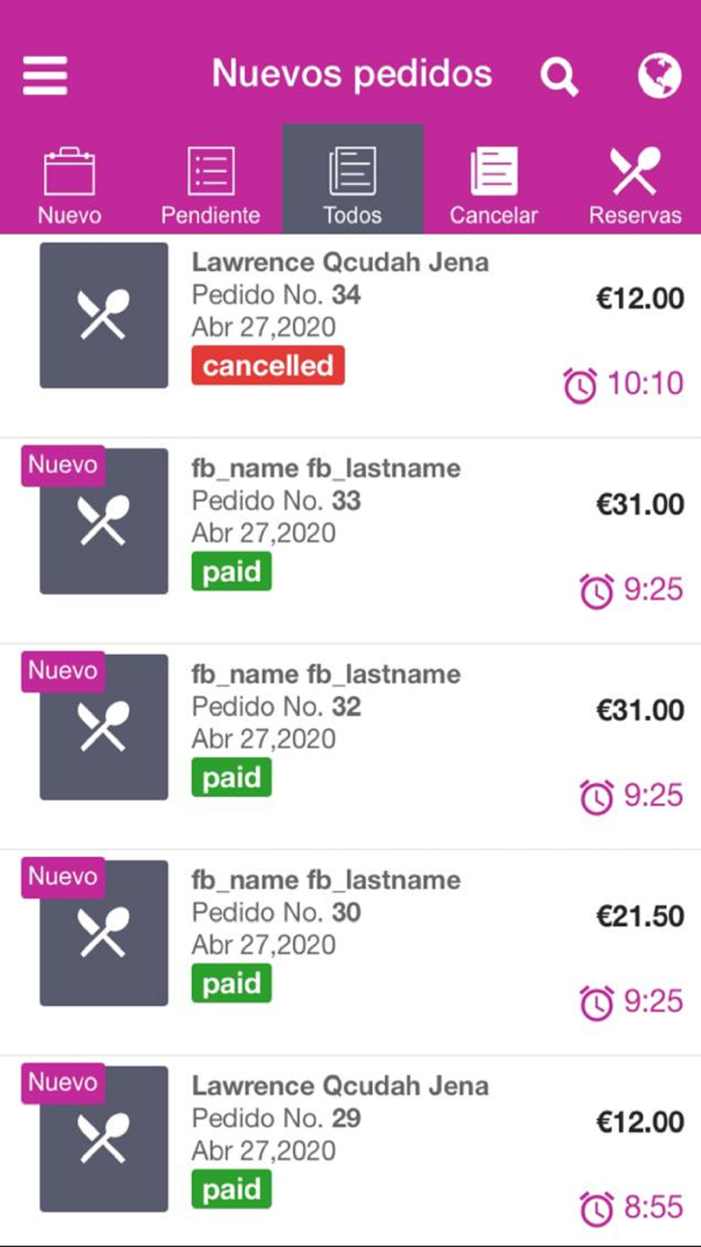Image resolution: width=701 pixels, height=1247 pixels.
Task: Select the €21.50 order amount
Action: pos(639,916)
